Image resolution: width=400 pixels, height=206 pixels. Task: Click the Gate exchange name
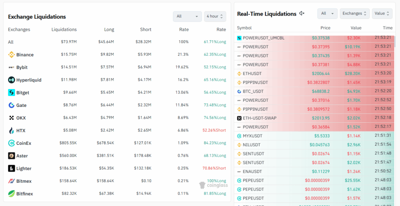(x=21, y=105)
